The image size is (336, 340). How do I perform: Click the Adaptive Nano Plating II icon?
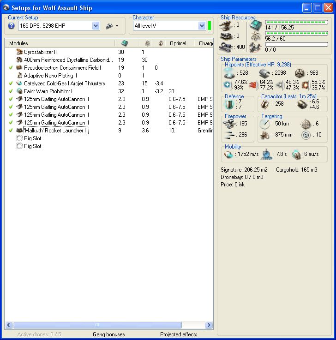click(19, 76)
